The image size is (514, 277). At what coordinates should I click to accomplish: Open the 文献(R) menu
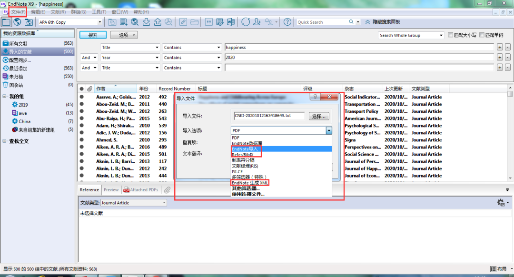[58, 12]
